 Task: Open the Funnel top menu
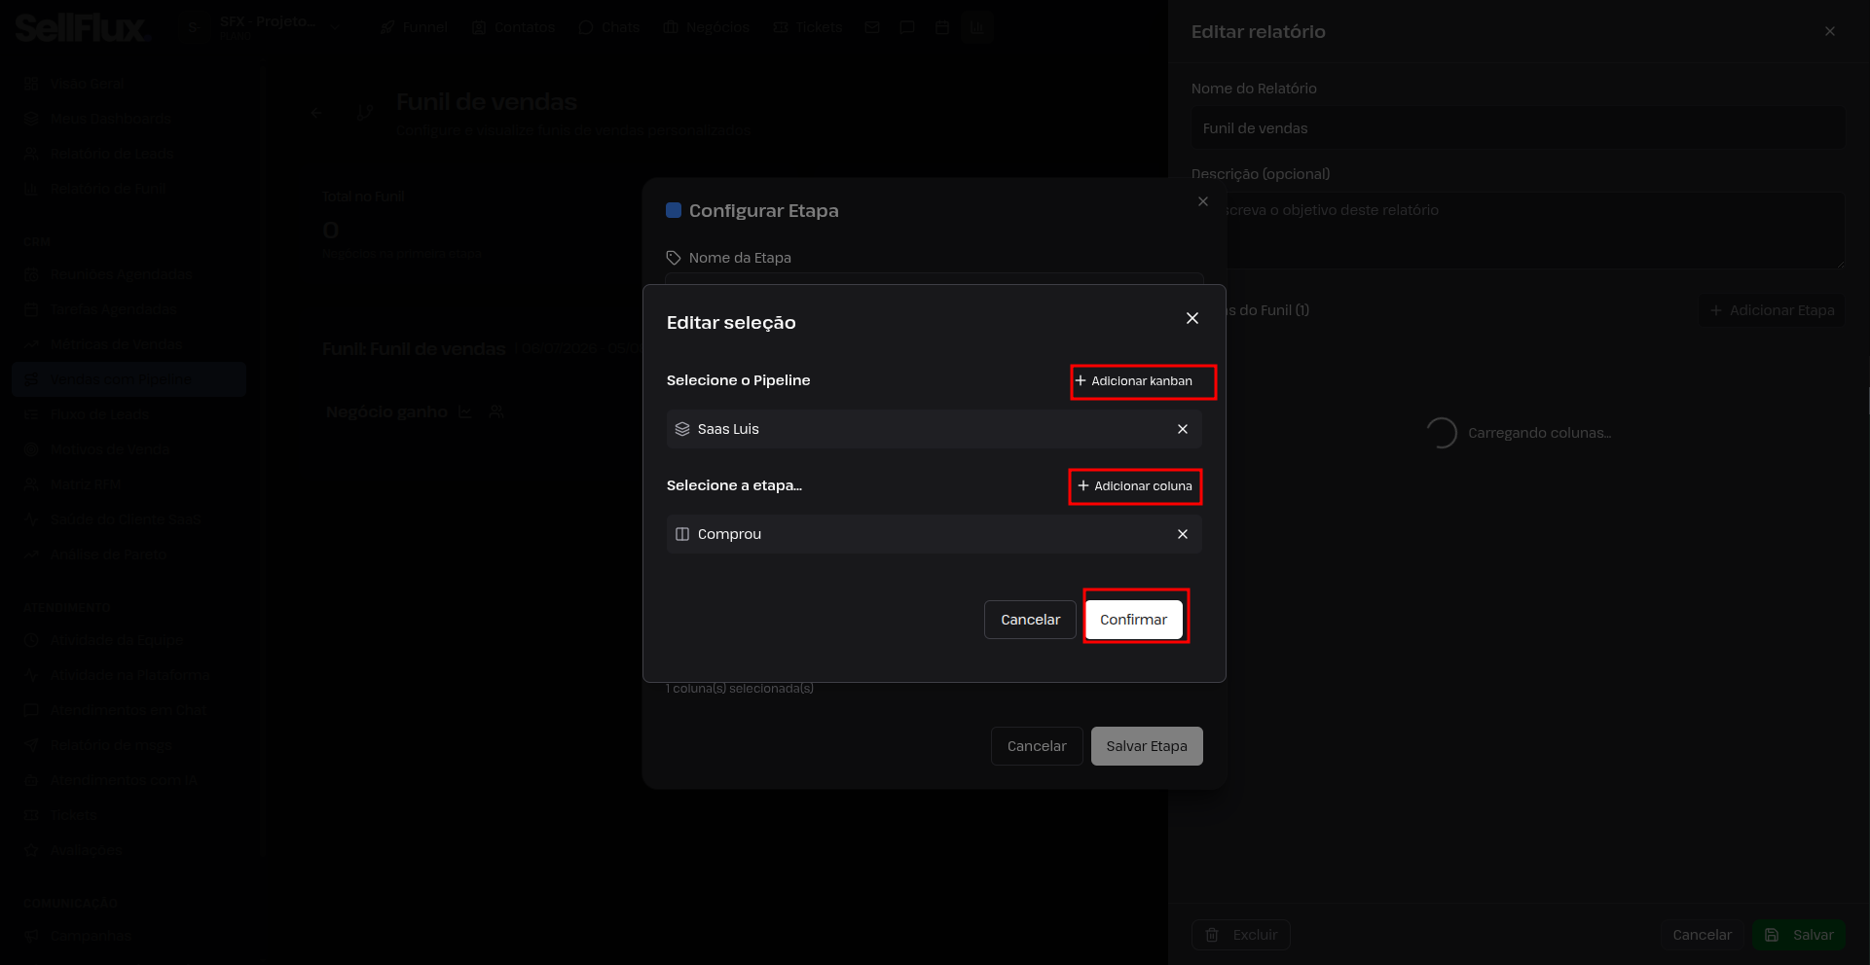click(x=415, y=27)
